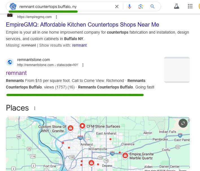
Task: Click the magnifying glass search button
Action: click(x=152, y=7)
